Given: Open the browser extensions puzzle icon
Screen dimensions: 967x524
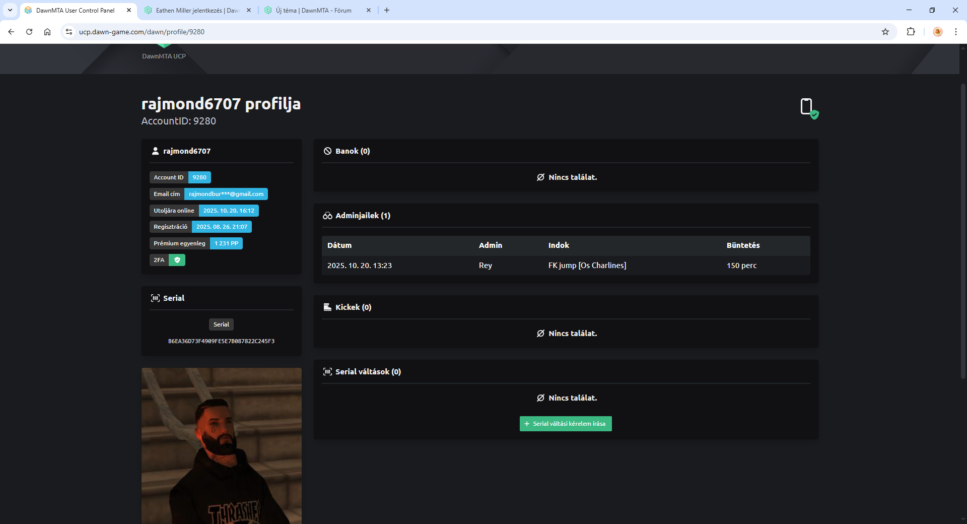Looking at the screenshot, I should click(911, 32).
